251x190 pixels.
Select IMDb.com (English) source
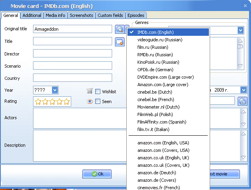tap(168, 32)
